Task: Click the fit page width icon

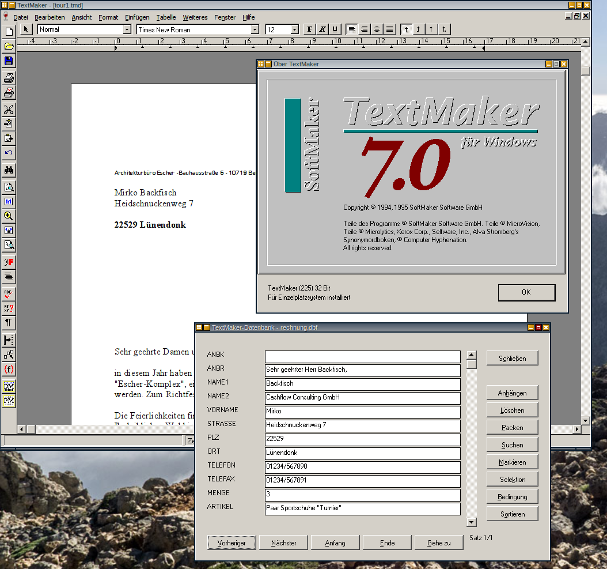Action: point(9,230)
